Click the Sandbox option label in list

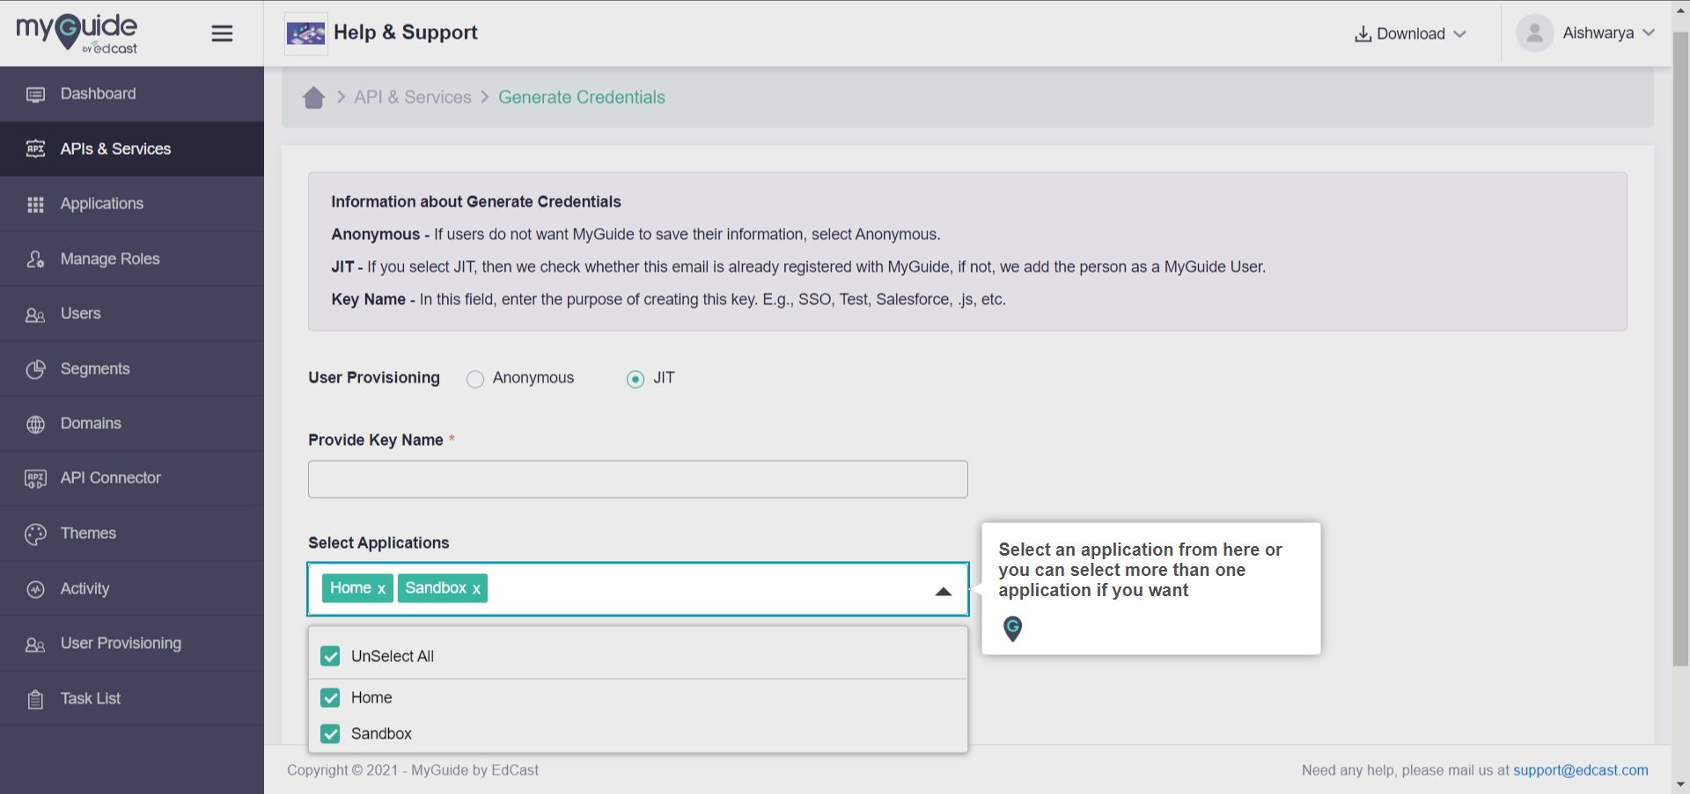(381, 733)
